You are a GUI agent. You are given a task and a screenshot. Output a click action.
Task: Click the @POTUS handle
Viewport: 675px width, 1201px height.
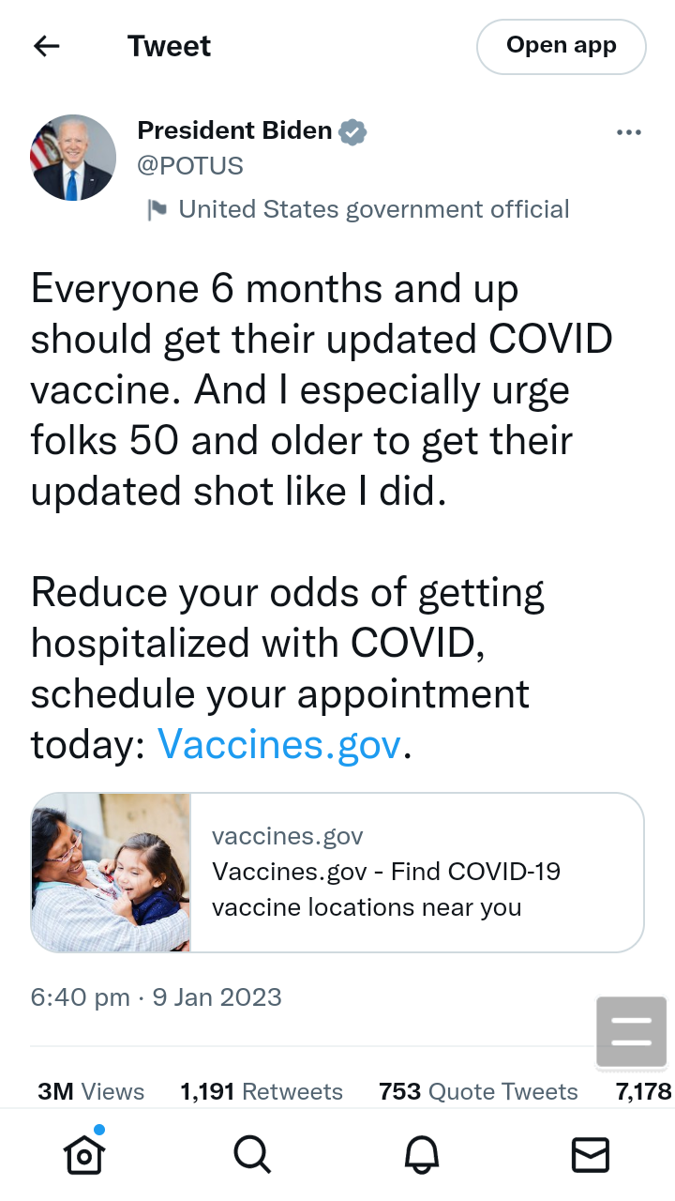click(x=190, y=166)
